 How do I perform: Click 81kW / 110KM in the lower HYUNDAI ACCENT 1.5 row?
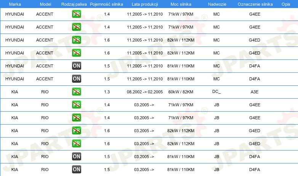coord(181,79)
